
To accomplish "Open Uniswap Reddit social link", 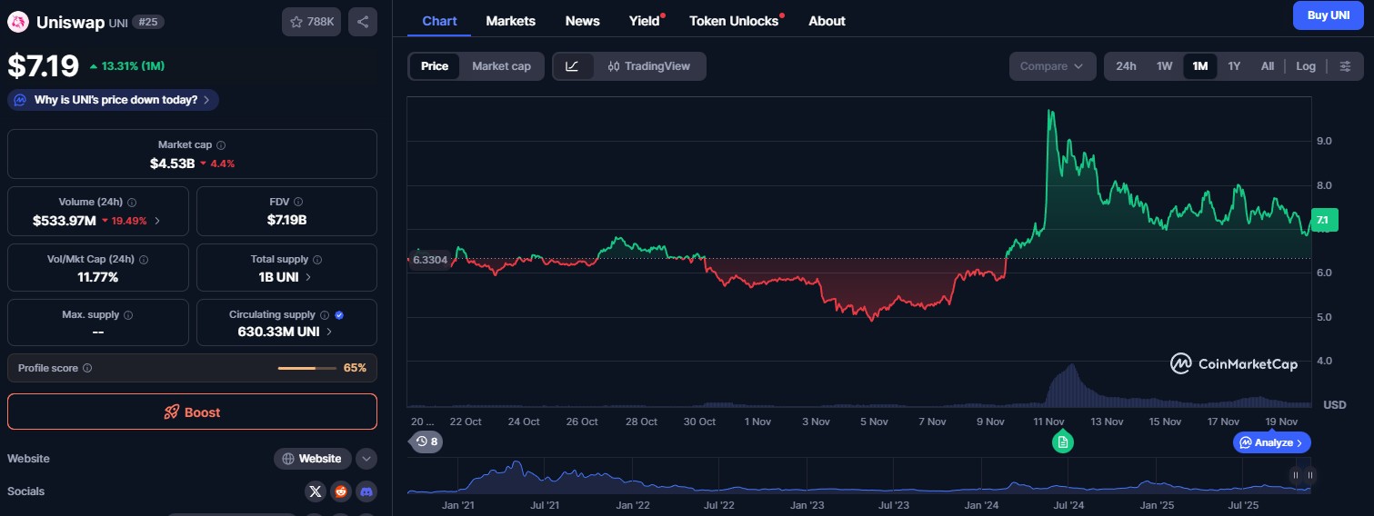I will tap(341, 491).
